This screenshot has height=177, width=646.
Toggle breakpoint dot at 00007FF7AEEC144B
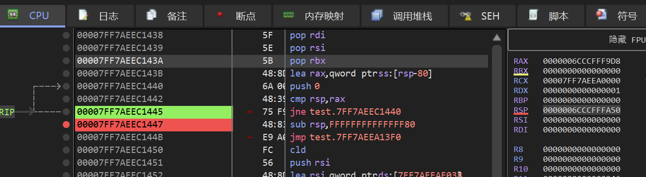[x=66, y=137]
